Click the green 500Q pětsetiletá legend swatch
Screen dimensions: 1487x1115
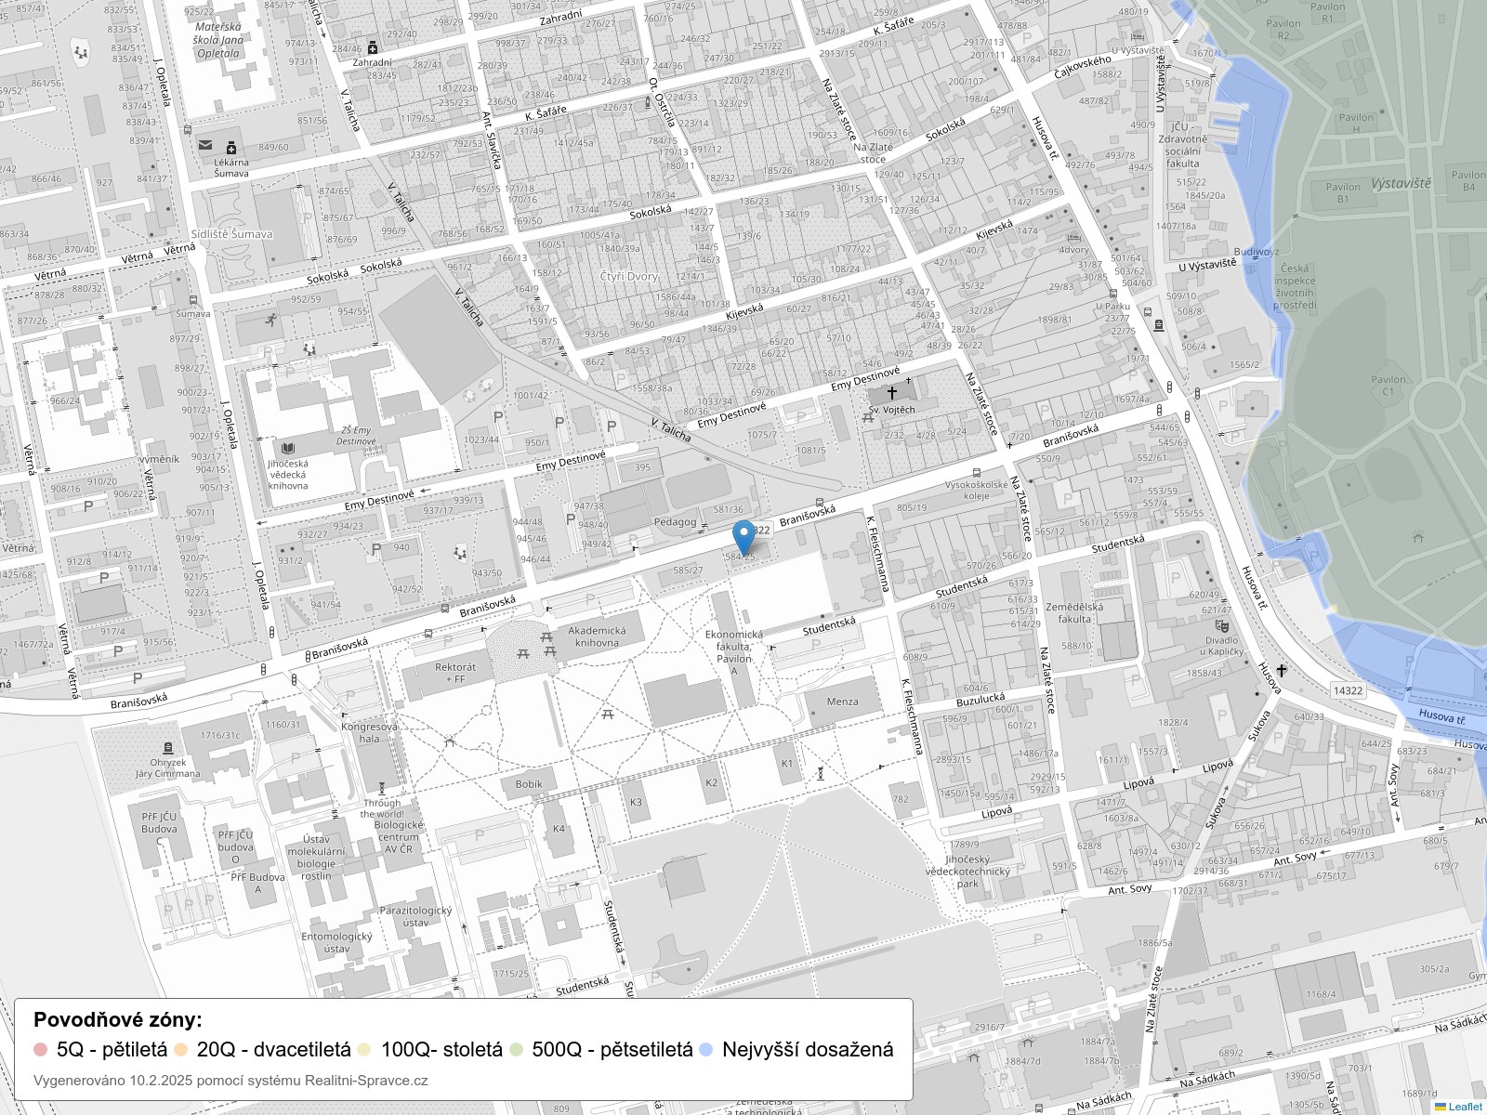point(517,1050)
